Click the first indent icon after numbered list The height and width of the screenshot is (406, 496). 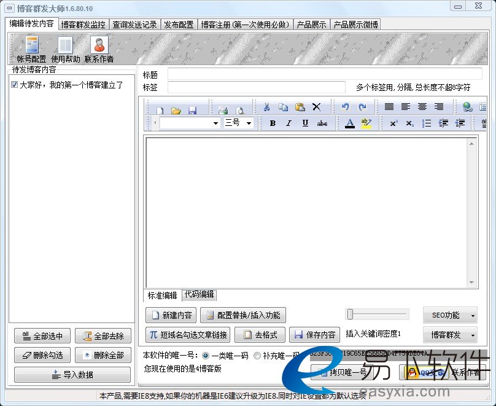coord(443,123)
